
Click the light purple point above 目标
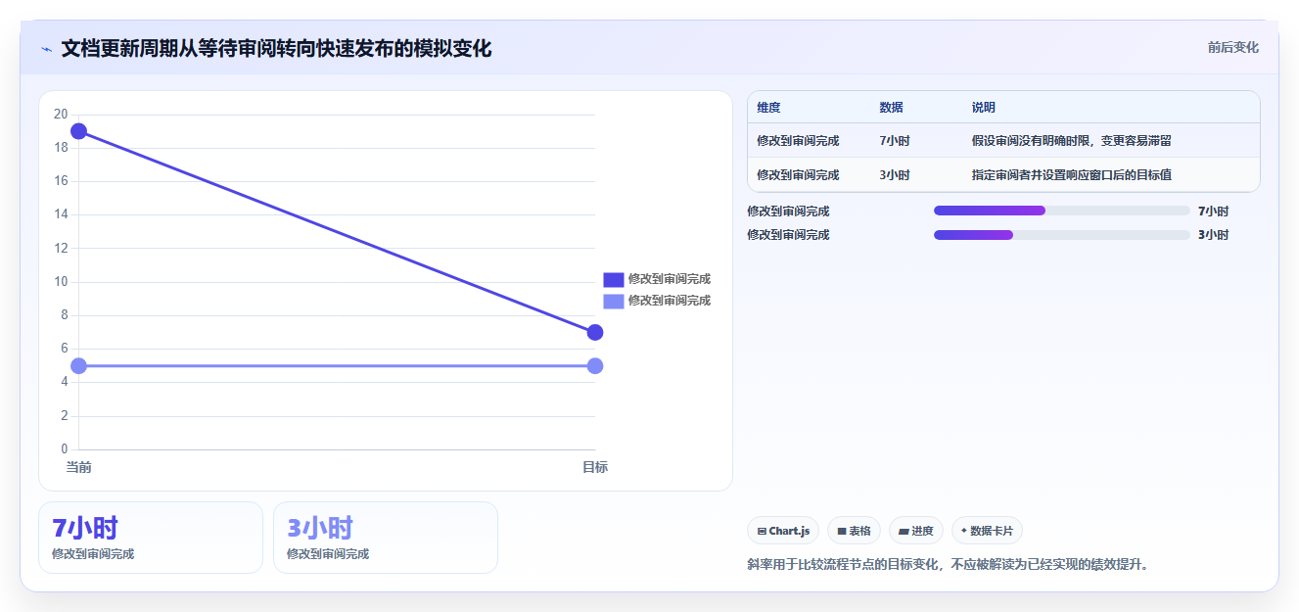tap(595, 366)
